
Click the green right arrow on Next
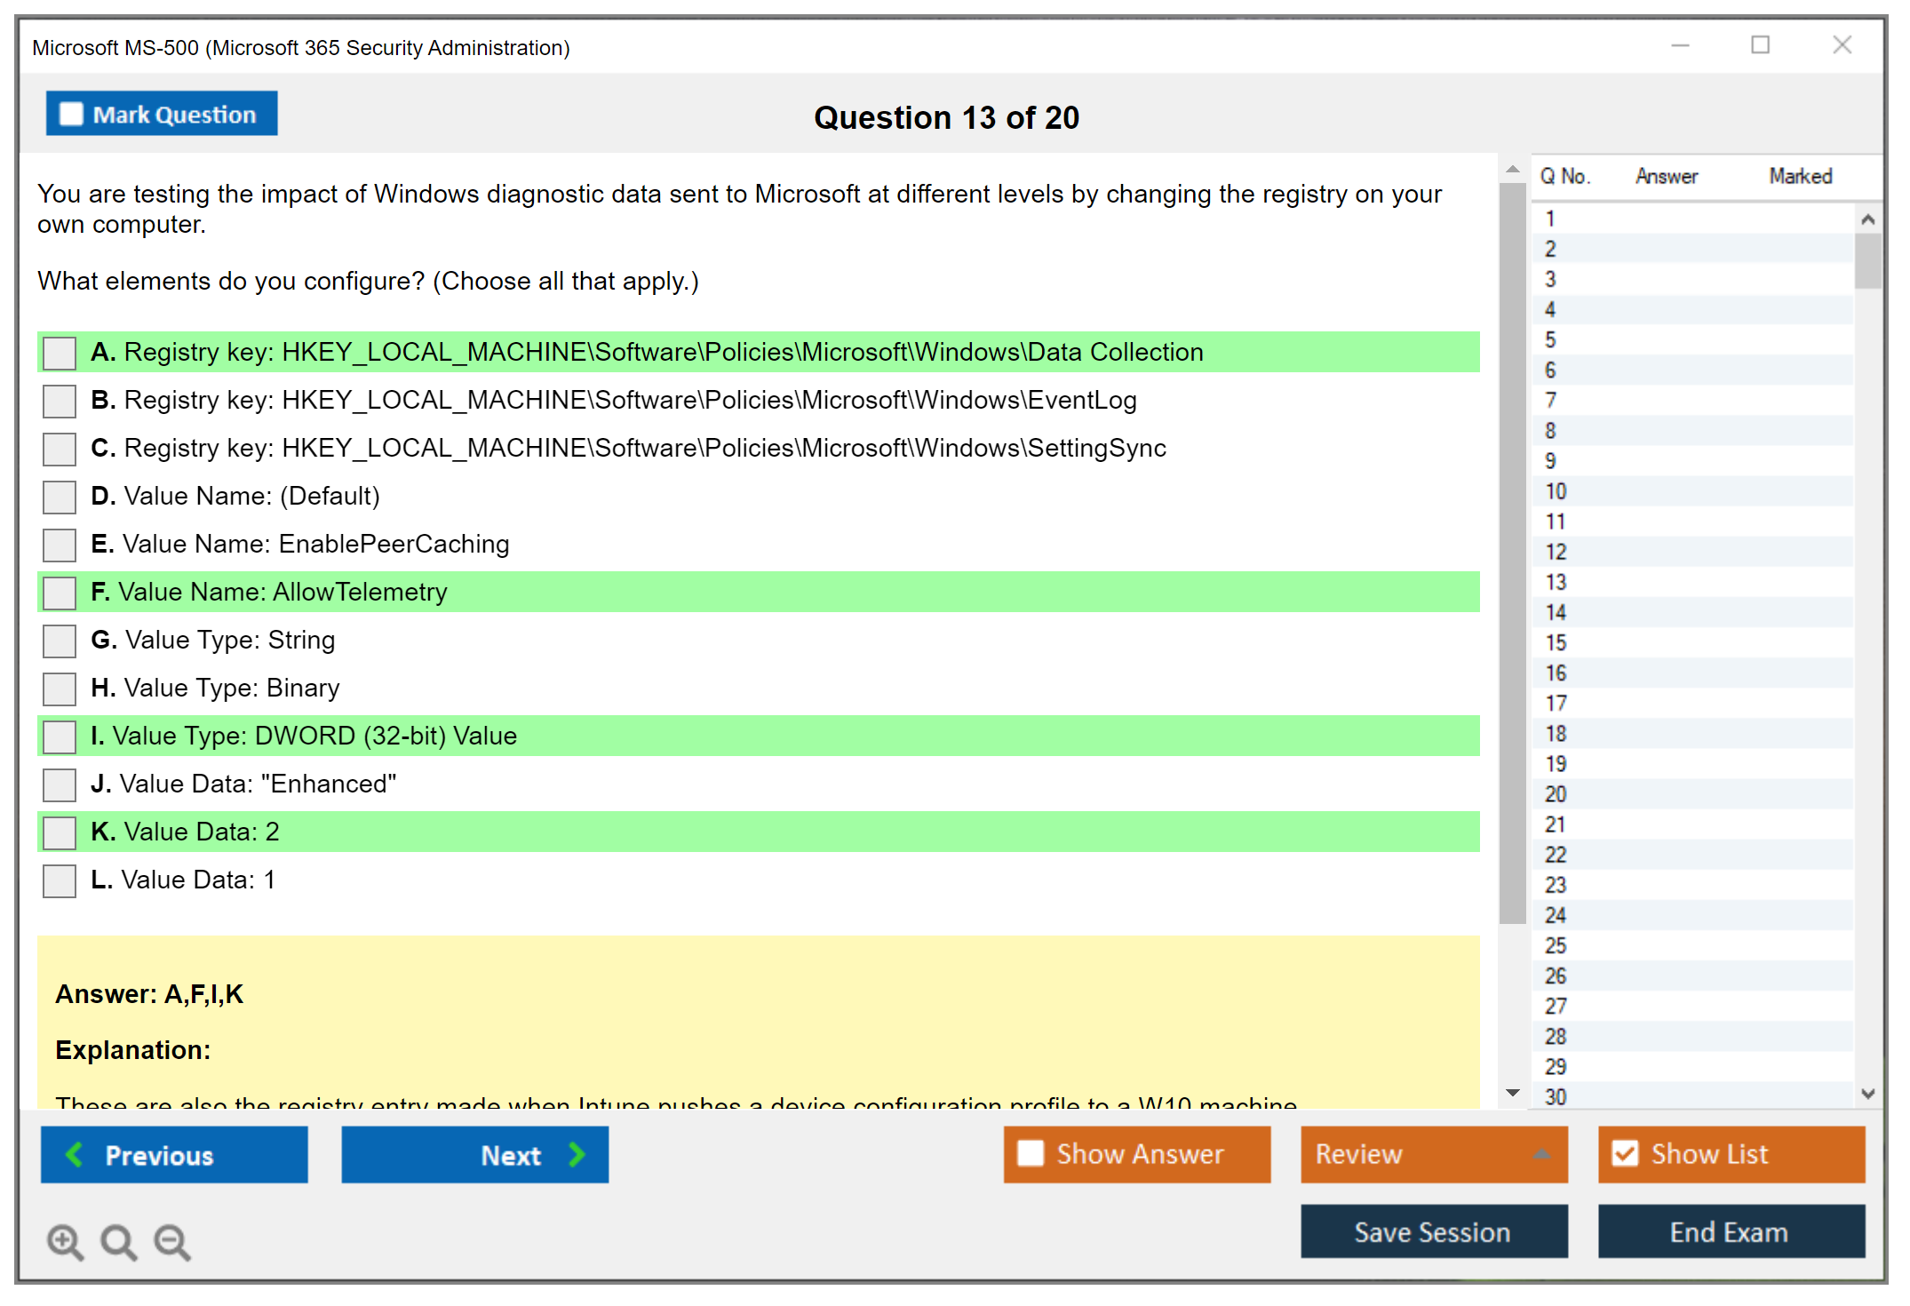(x=577, y=1155)
